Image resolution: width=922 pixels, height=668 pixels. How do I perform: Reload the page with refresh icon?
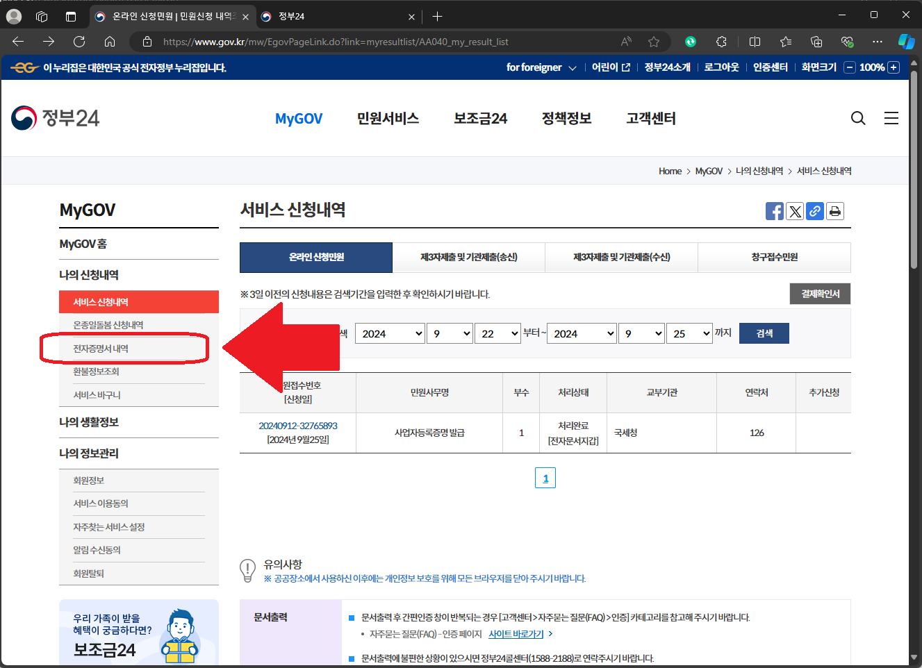point(79,42)
